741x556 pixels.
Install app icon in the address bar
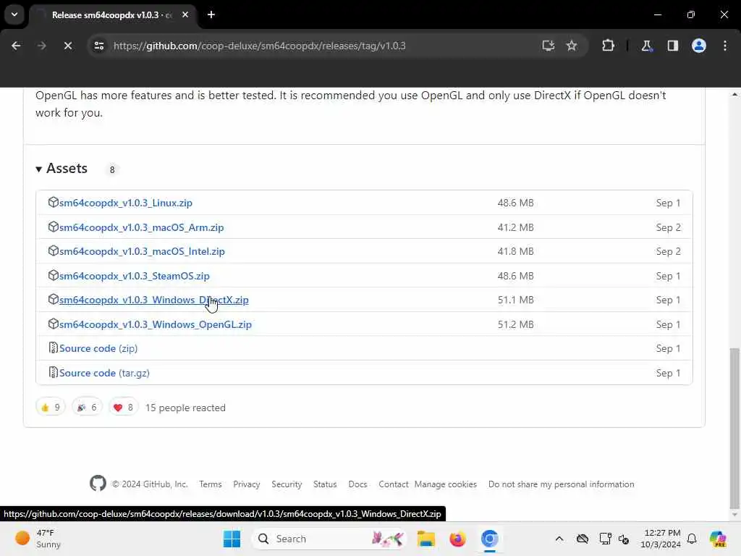pyautogui.click(x=549, y=46)
